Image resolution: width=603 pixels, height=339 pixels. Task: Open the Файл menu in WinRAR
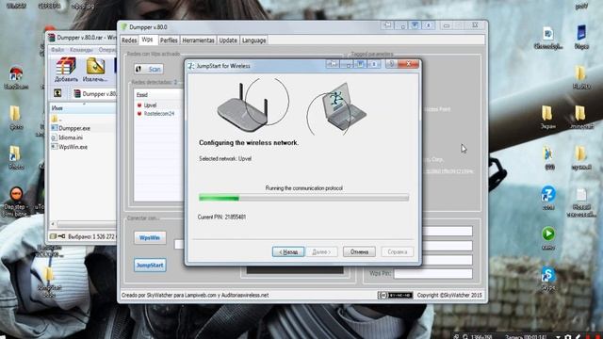pos(57,50)
